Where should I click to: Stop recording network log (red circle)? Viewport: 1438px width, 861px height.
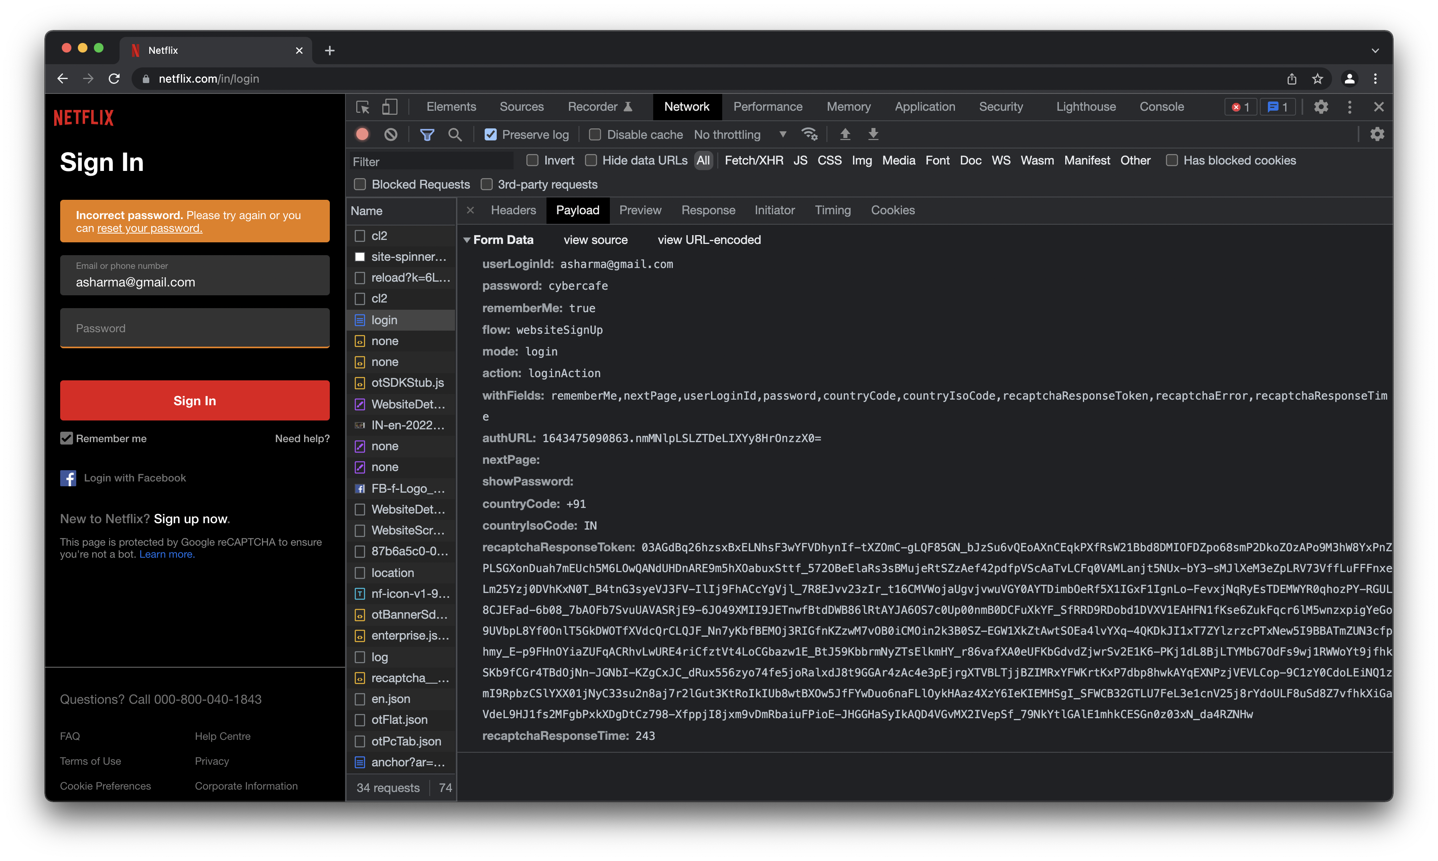click(x=363, y=134)
